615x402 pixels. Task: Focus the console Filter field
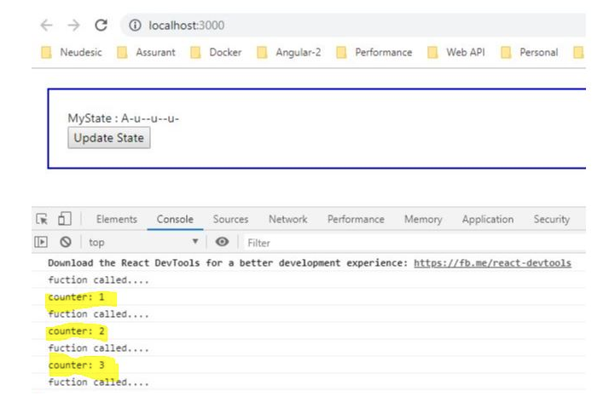pyautogui.click(x=415, y=243)
